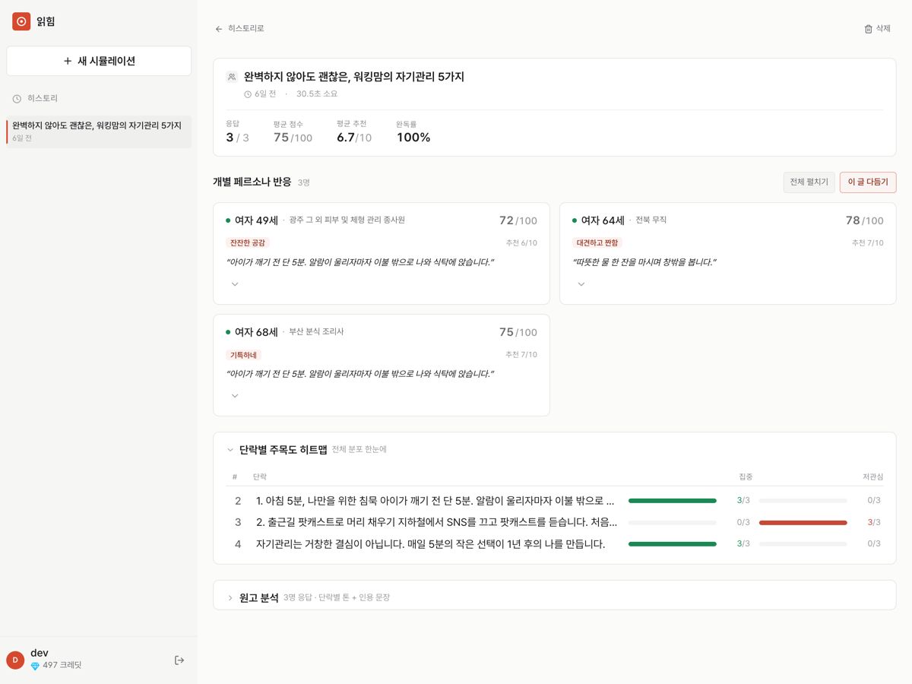Image resolution: width=912 pixels, height=684 pixels.
Task: Delete this simulation with 삭제
Action: [x=877, y=29]
